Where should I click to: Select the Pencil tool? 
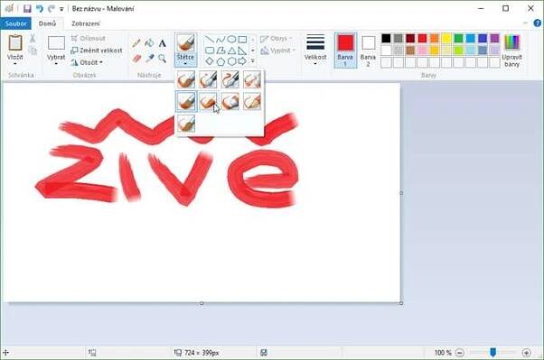(x=136, y=43)
